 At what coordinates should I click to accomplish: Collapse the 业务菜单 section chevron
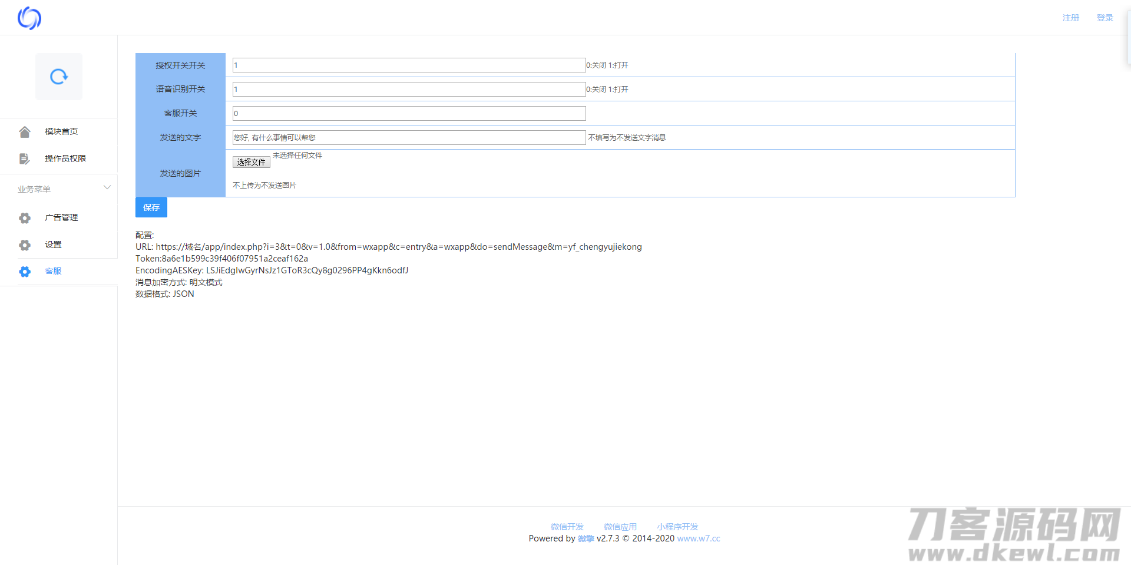click(x=107, y=188)
